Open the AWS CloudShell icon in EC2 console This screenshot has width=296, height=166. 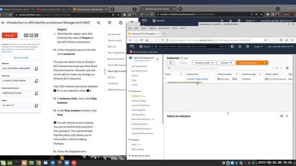point(232,47)
